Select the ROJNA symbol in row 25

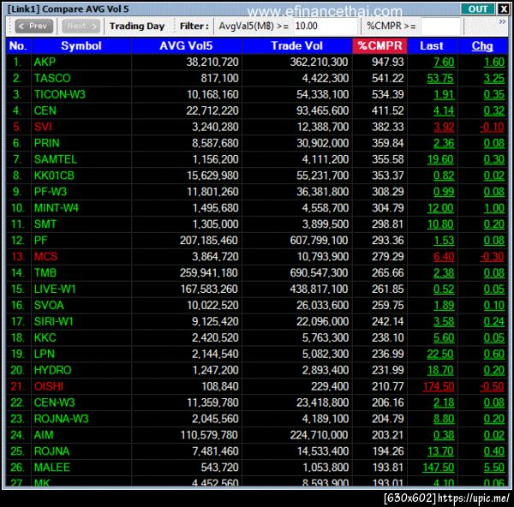coord(51,451)
